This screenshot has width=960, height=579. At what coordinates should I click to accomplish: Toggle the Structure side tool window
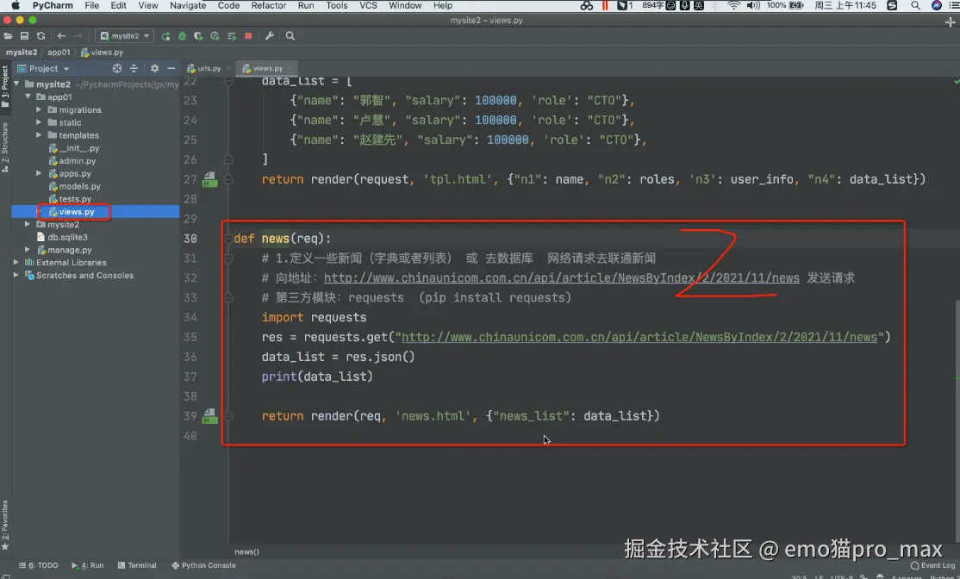pos(5,146)
